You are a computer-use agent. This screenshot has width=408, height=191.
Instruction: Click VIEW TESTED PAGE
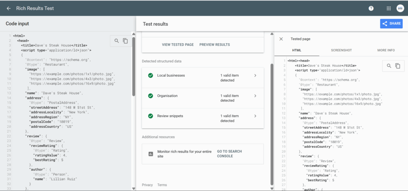(x=178, y=44)
